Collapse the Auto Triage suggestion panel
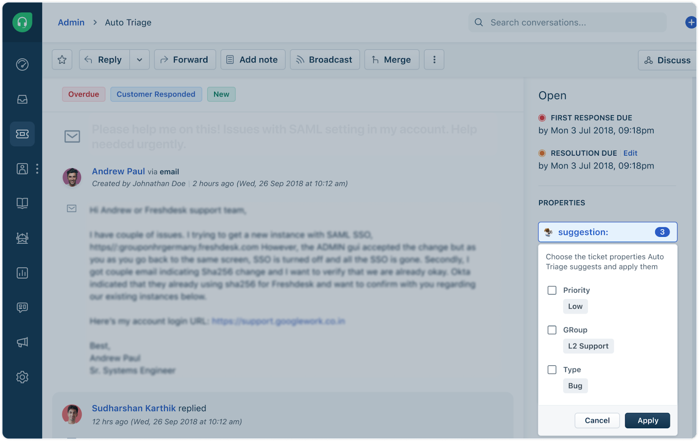Viewport: 699px width, 441px height. click(x=607, y=232)
